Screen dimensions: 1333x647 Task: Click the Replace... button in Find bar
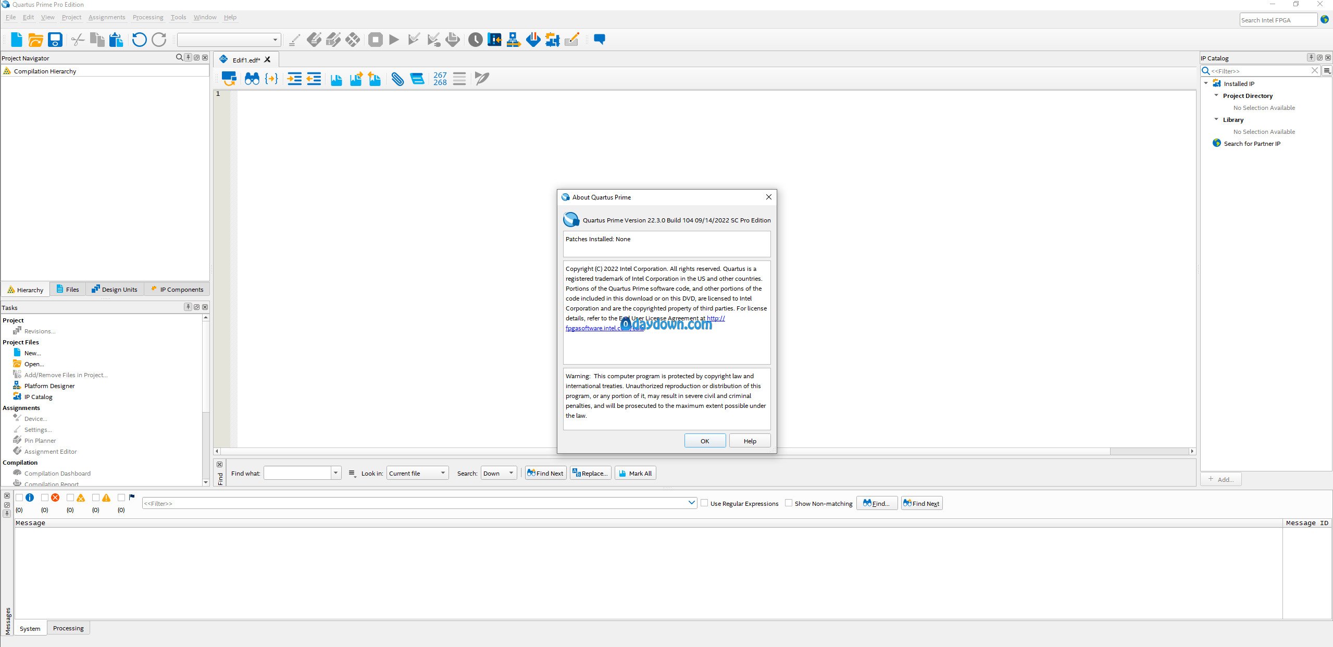(x=590, y=473)
